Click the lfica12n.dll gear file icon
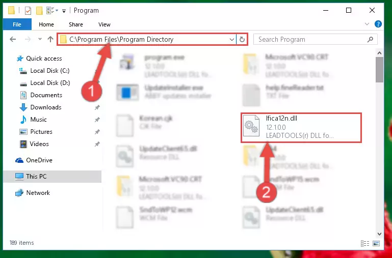The image size is (392, 258). pyautogui.click(x=251, y=126)
